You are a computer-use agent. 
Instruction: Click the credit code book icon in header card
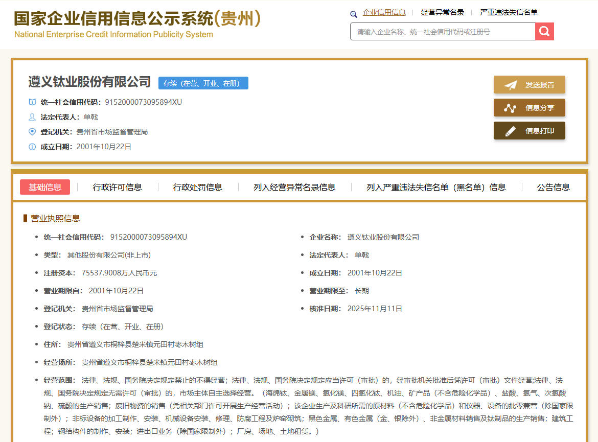point(32,102)
